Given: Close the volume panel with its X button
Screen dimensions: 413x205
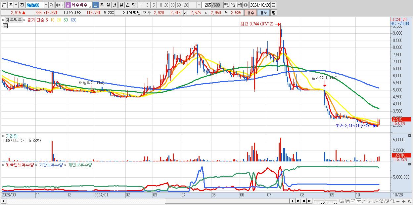Looking at the screenshot, I should [x=410, y=136].
